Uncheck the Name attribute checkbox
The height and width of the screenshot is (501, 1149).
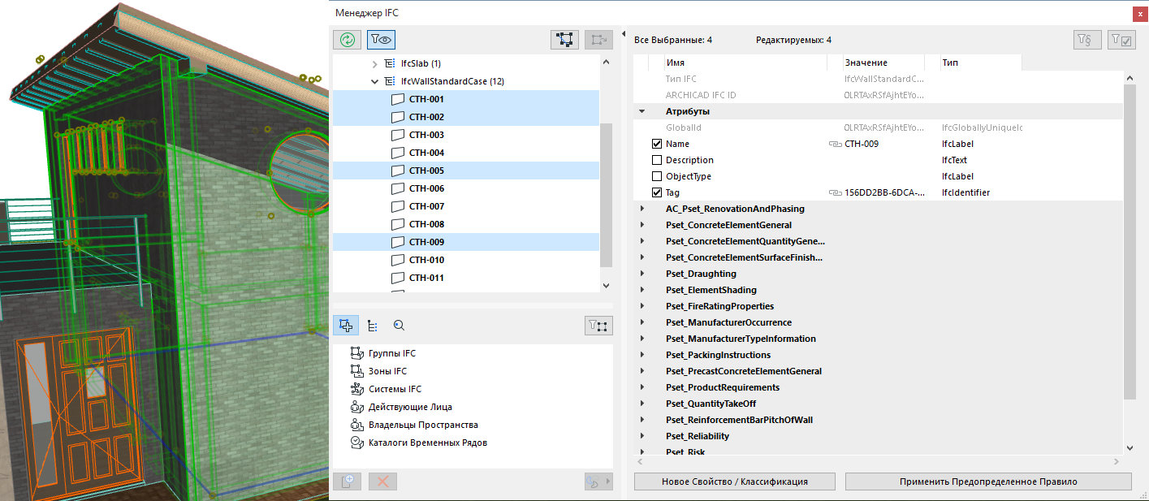pos(657,144)
